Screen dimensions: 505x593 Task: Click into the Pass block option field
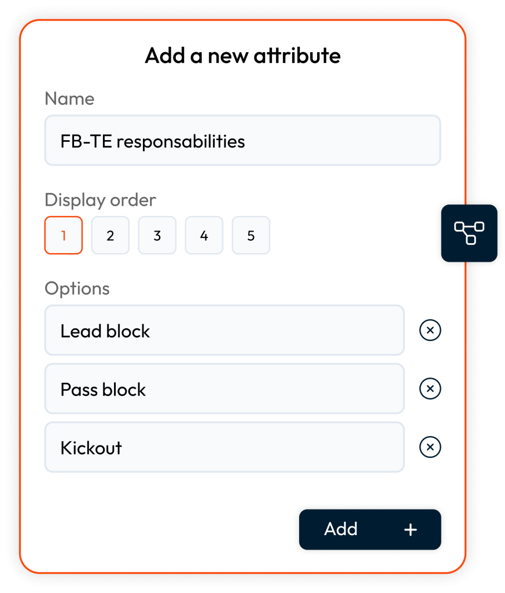point(224,389)
